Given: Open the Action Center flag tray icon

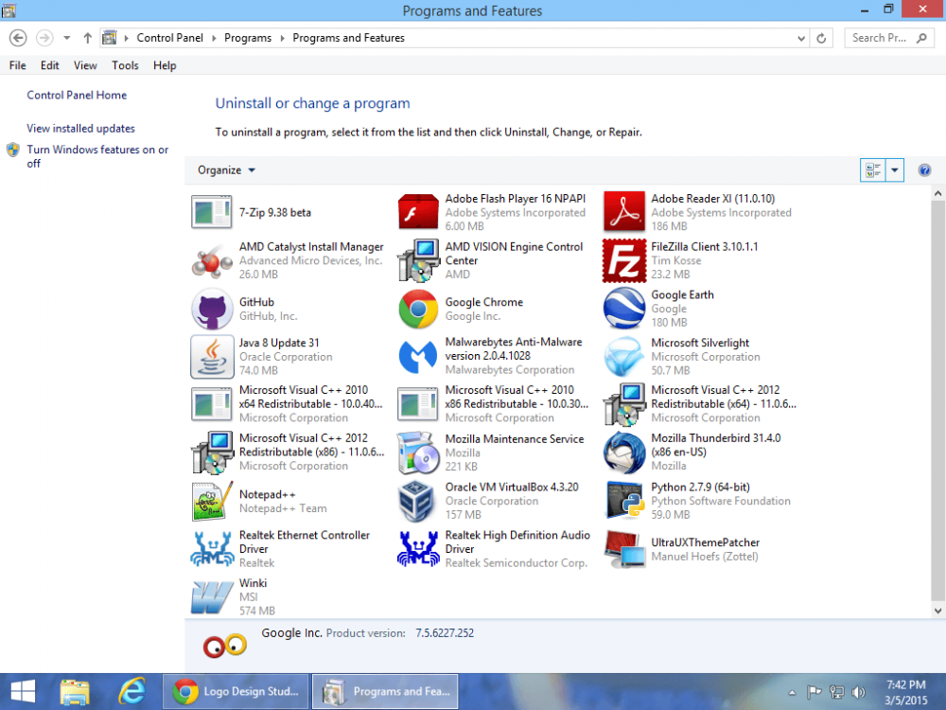Looking at the screenshot, I should tap(814, 692).
